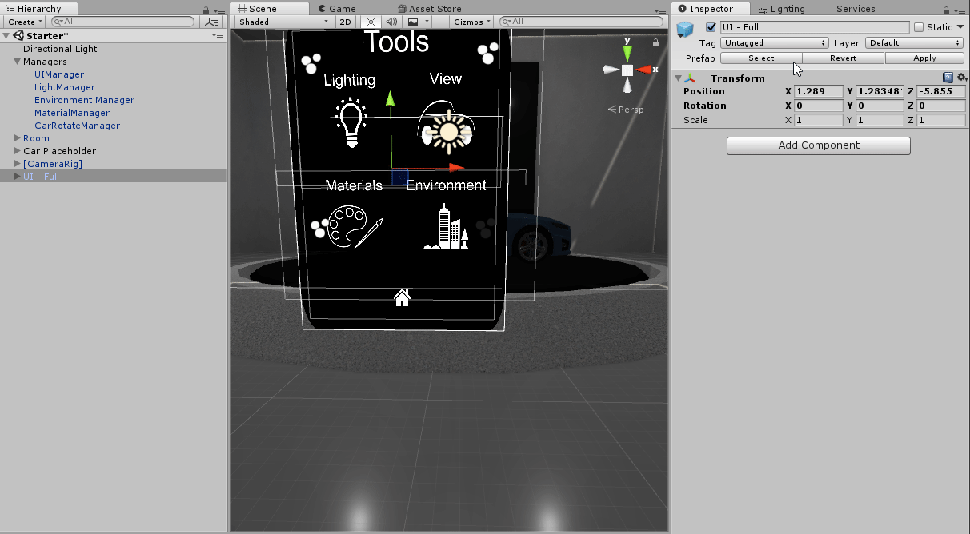
Task: Disable the UI - Full active checkbox
Action: click(711, 27)
